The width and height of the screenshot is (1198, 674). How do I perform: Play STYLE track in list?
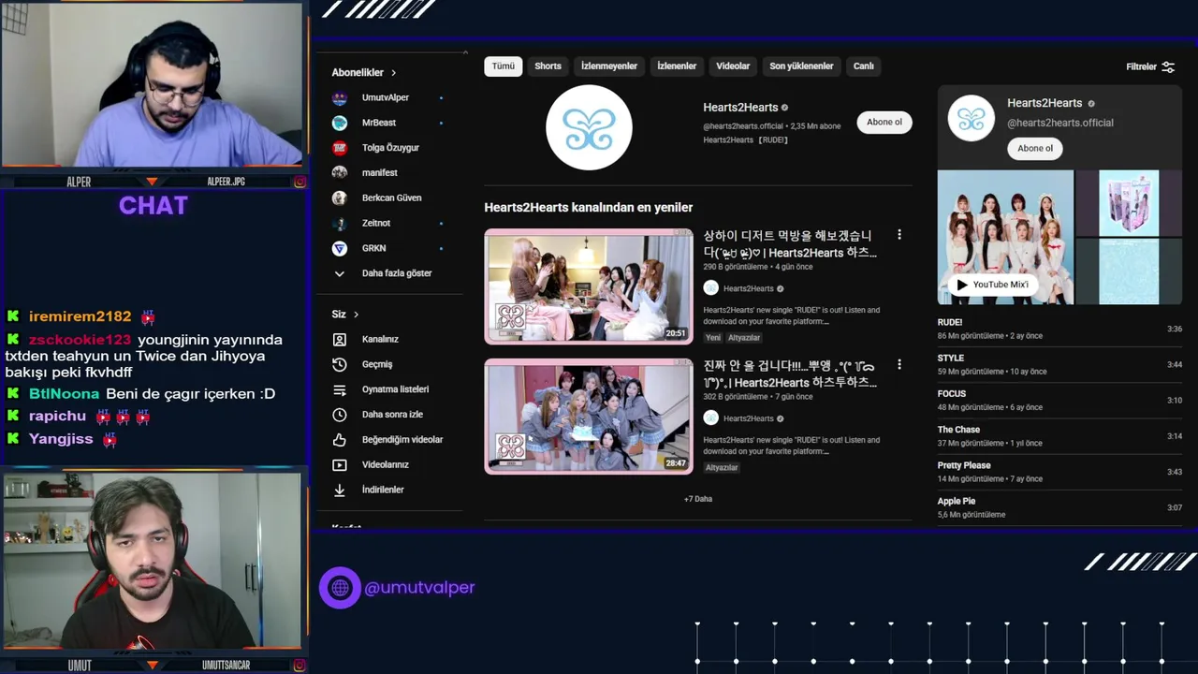coord(1059,364)
